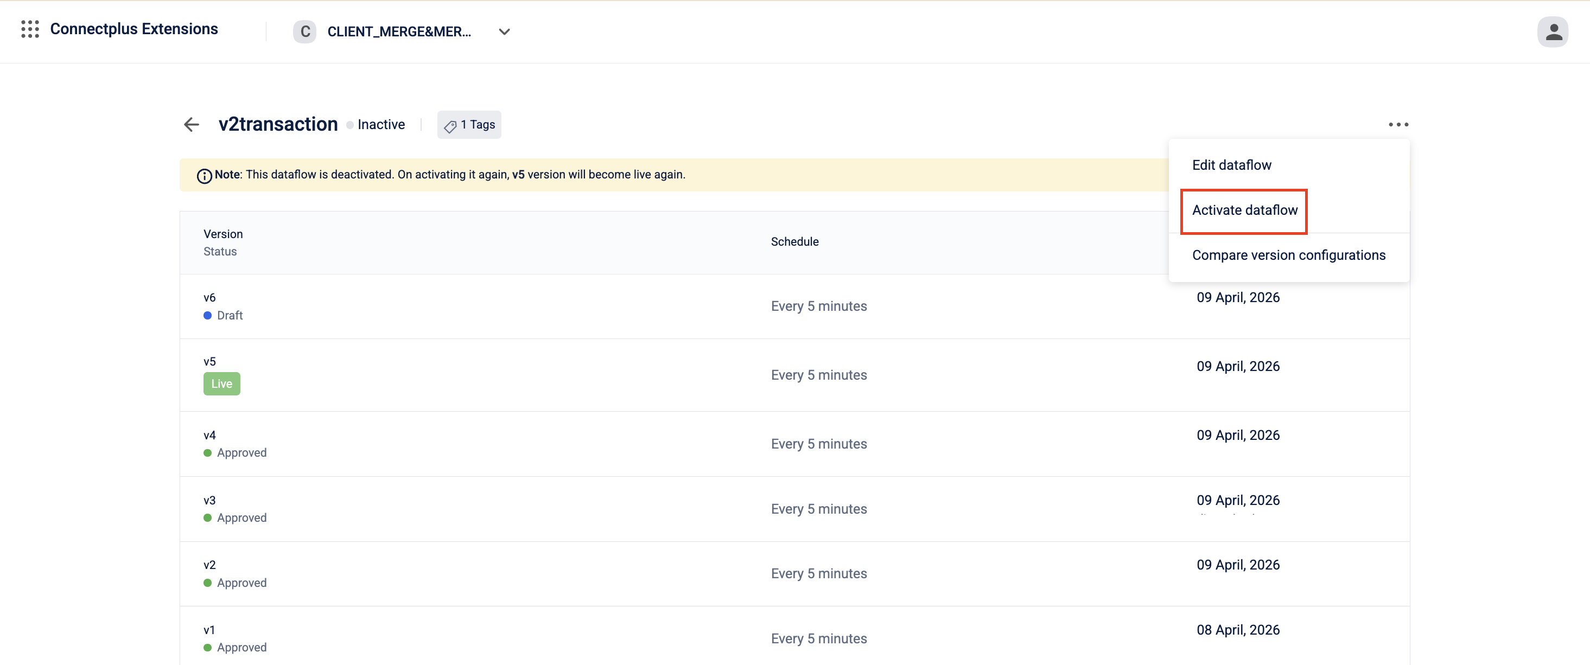1590x665 pixels.
Task: Click the green Live badge on v5
Action: point(221,383)
